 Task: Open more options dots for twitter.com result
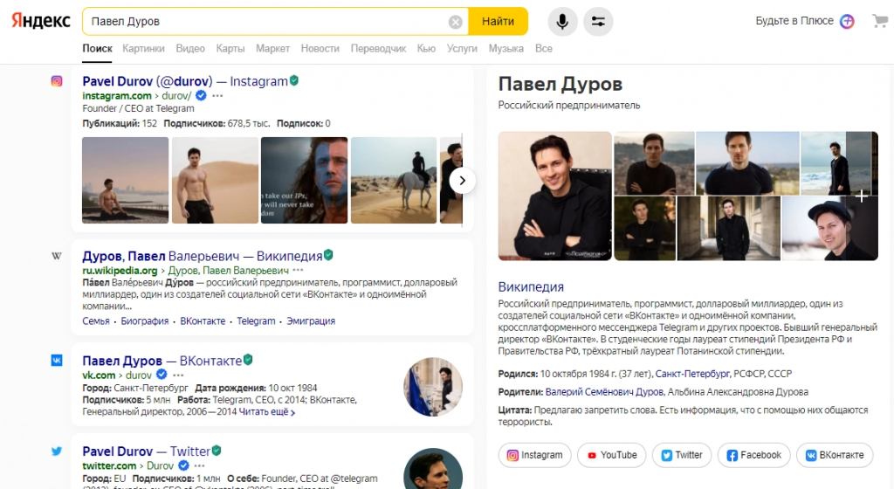pos(200,465)
